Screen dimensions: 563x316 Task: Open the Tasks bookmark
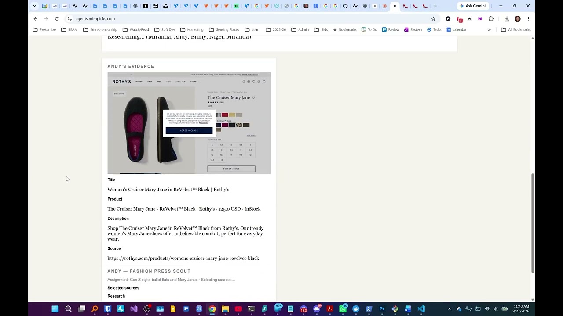coord(434,30)
